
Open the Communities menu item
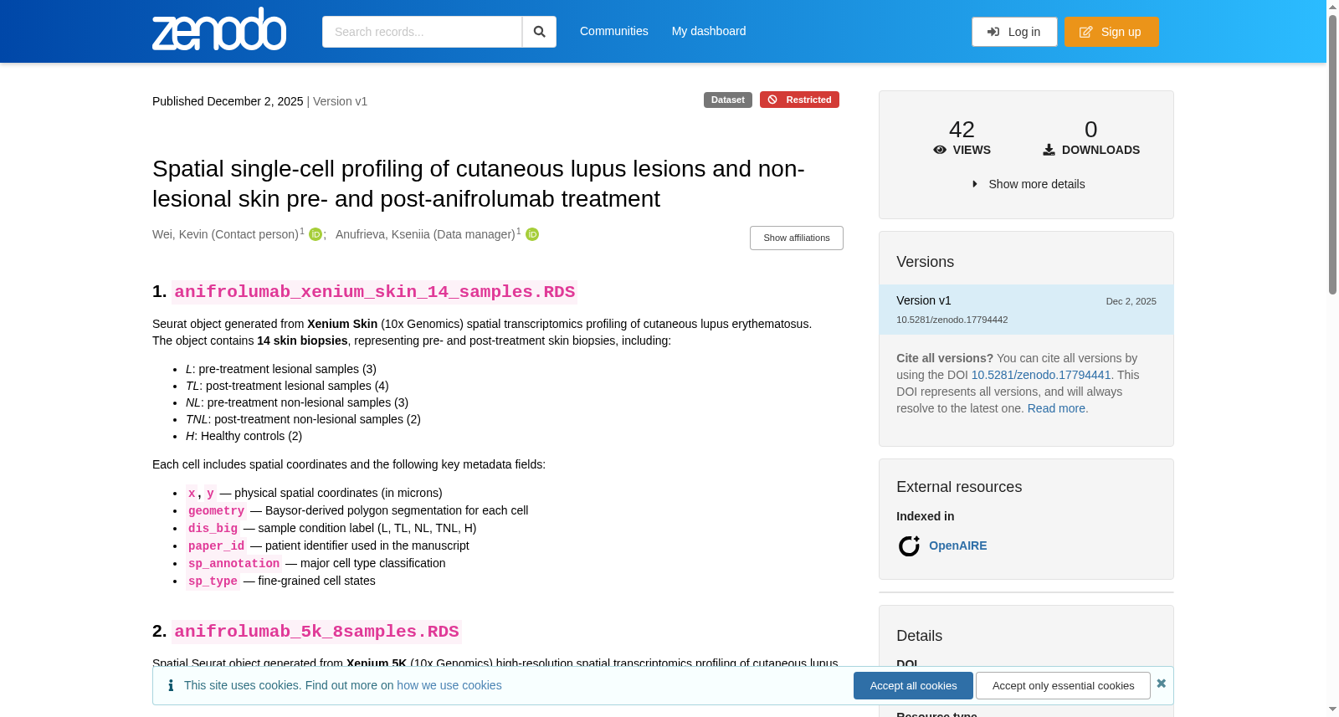click(614, 31)
